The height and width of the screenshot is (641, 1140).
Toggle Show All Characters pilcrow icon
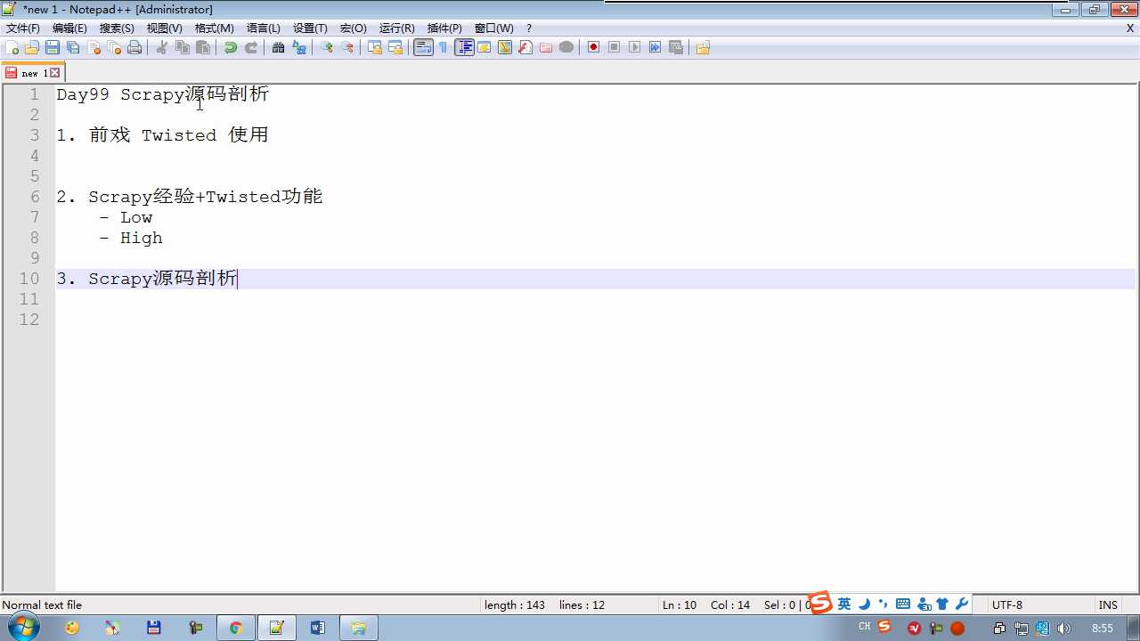click(444, 48)
